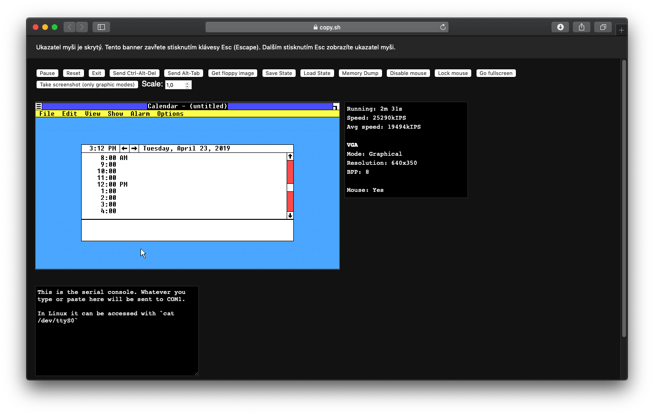The width and height of the screenshot is (654, 415).
Task: Go forward in Safari history
Action: pyautogui.click(x=82, y=27)
